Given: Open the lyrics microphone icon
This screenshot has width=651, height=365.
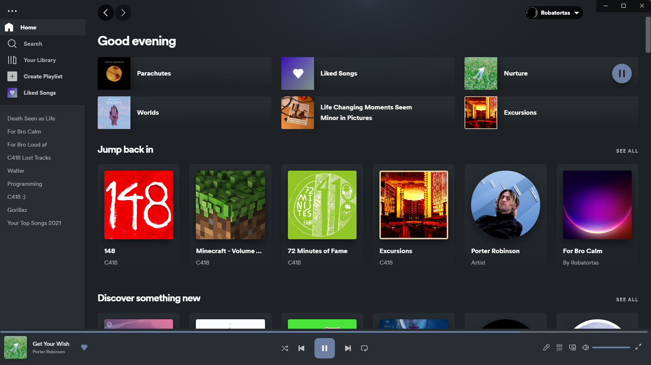Looking at the screenshot, I should click(x=546, y=347).
